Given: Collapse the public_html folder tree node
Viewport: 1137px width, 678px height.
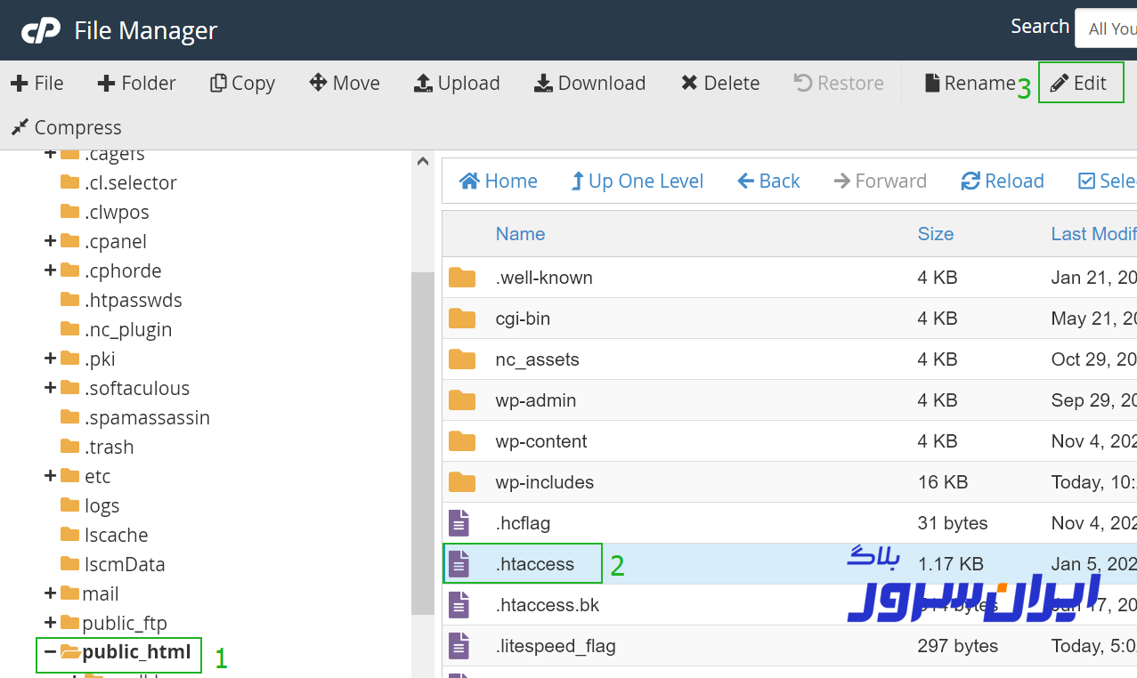Looking at the screenshot, I should tap(50, 652).
